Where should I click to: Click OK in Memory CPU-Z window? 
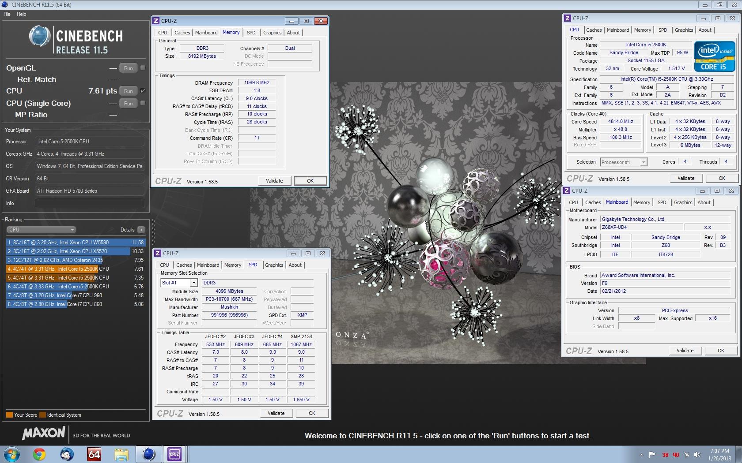(x=310, y=181)
